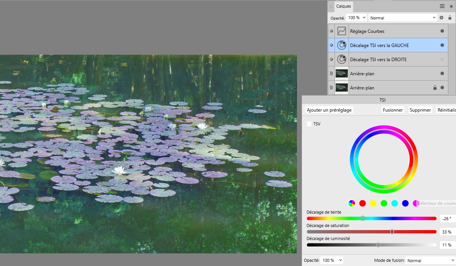The height and width of the screenshot is (266, 456).
Task: Open the Calques panel hamburger menu
Action: click(x=442, y=6)
